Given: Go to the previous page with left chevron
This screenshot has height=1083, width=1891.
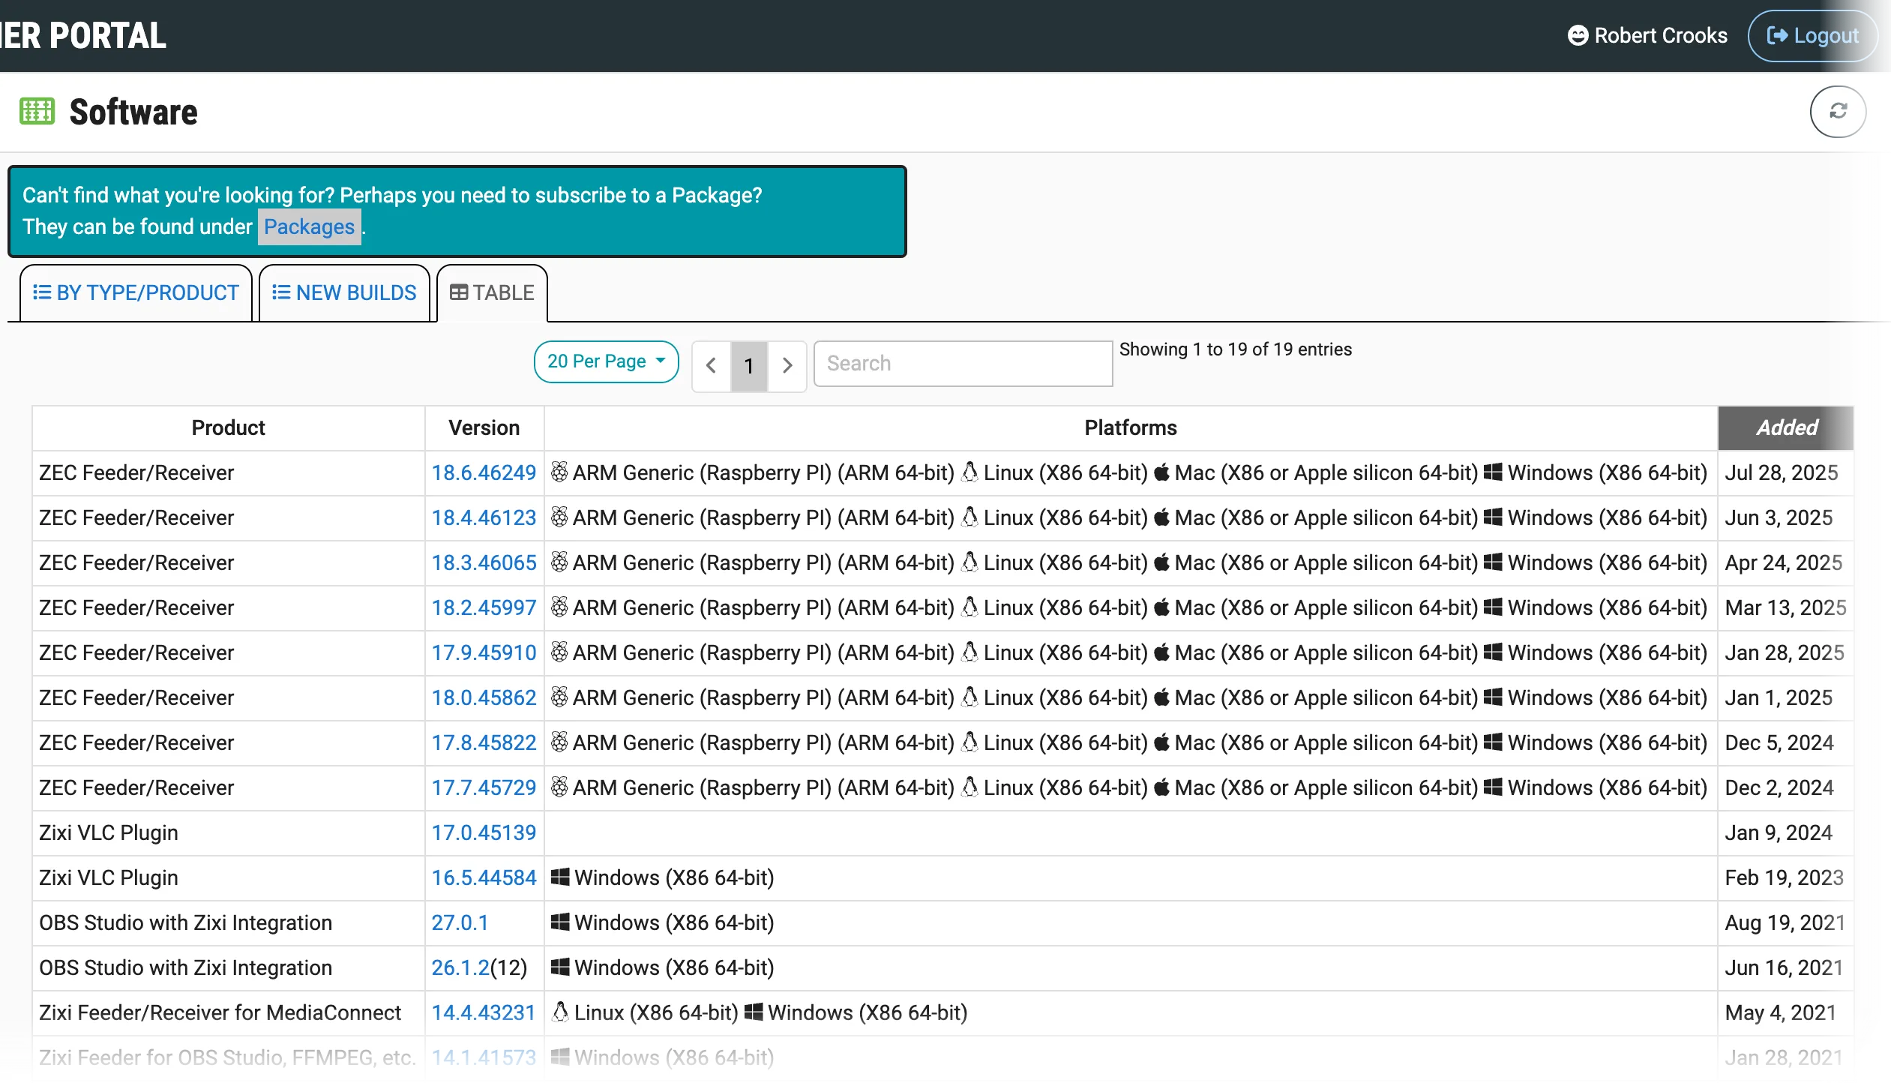Looking at the screenshot, I should pyautogui.click(x=712, y=366).
